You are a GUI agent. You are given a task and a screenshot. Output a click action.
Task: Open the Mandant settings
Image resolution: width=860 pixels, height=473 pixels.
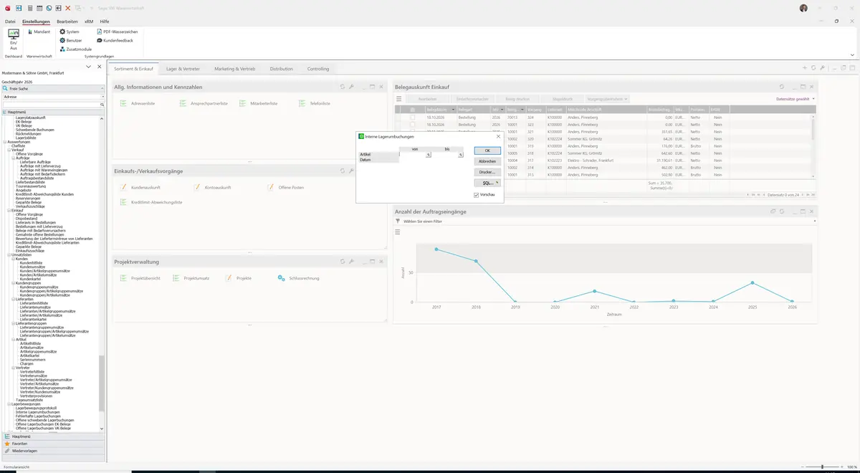pos(39,32)
